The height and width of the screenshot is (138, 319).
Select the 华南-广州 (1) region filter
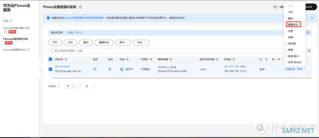click(75, 33)
